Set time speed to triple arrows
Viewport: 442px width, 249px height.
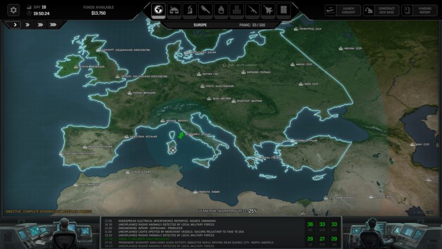tap(40, 25)
